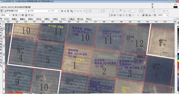Click the Application Launcher icon
The image size is (179, 94).
pyautogui.click(x=150, y=15)
